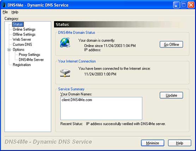Collapse the Options tree node
This screenshot has width=196, height=151.
click(9, 50)
